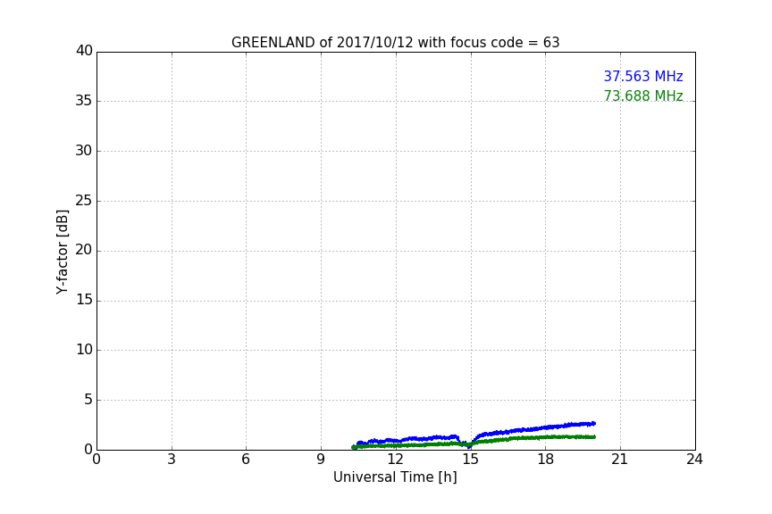Click x-axis tick label '12'
The height and width of the screenshot is (514, 772).
coord(395,460)
